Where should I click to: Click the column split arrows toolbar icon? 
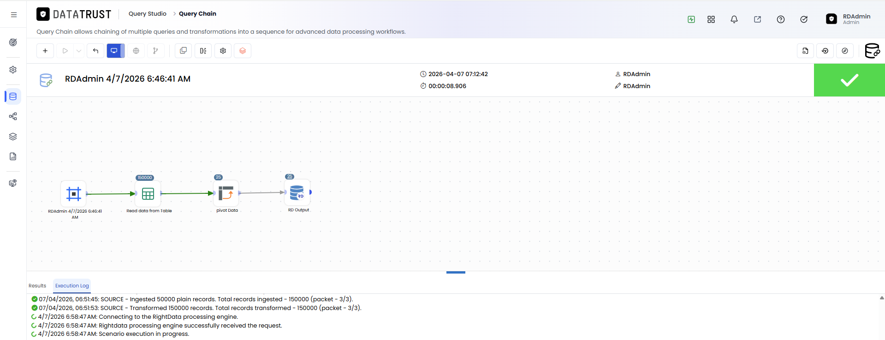point(203,51)
